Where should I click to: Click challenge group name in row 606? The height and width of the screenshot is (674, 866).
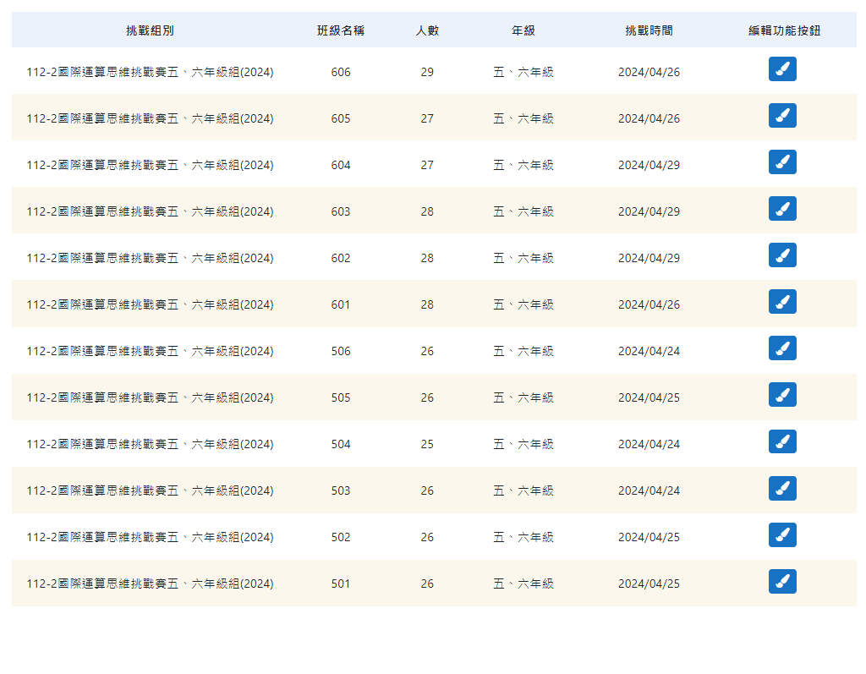pos(150,72)
